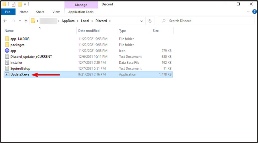This screenshot has width=258, height=143.
Task: Open the Customize Quick Access Toolbar dropdown
Action: [25, 4]
